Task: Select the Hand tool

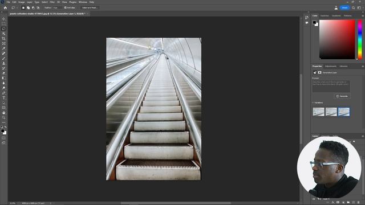Action: [x=4, y=113]
